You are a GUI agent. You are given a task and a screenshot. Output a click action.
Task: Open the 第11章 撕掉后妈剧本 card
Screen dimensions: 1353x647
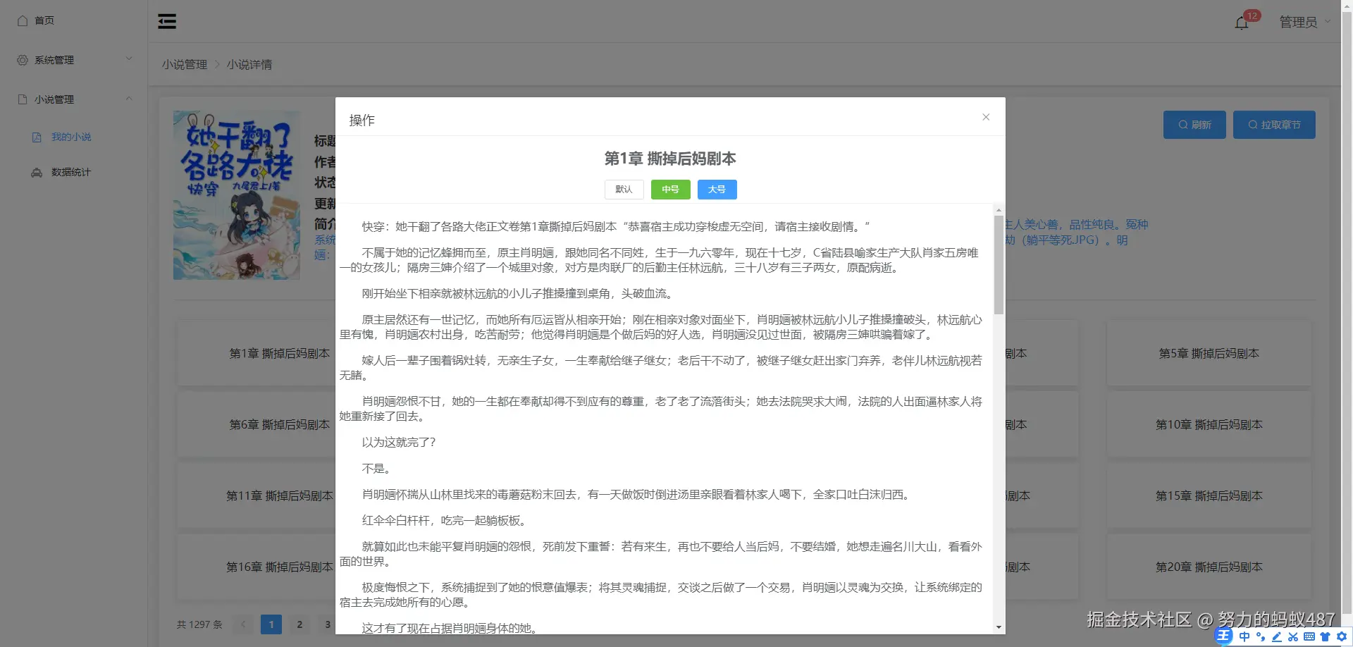pyautogui.click(x=257, y=495)
